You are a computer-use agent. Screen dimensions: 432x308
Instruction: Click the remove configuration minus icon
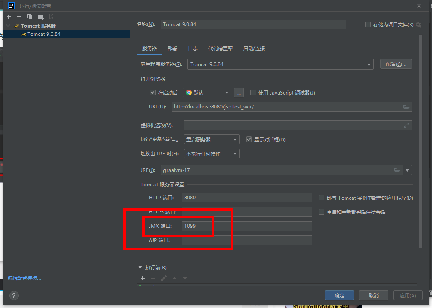(x=19, y=17)
